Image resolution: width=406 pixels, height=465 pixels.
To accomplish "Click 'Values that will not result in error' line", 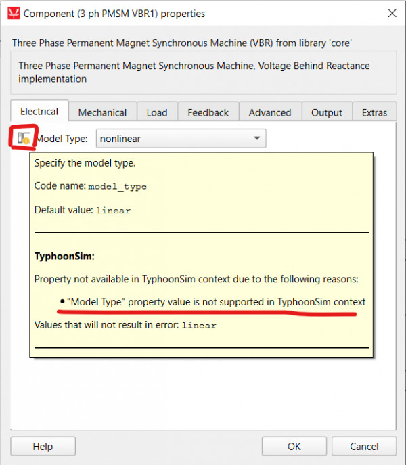I will [x=125, y=325].
